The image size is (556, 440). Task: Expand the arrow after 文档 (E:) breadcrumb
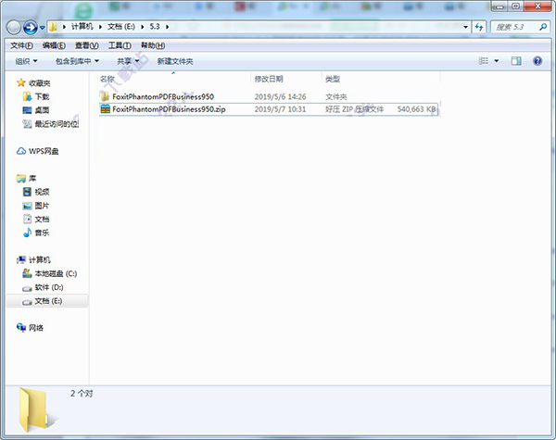click(143, 27)
